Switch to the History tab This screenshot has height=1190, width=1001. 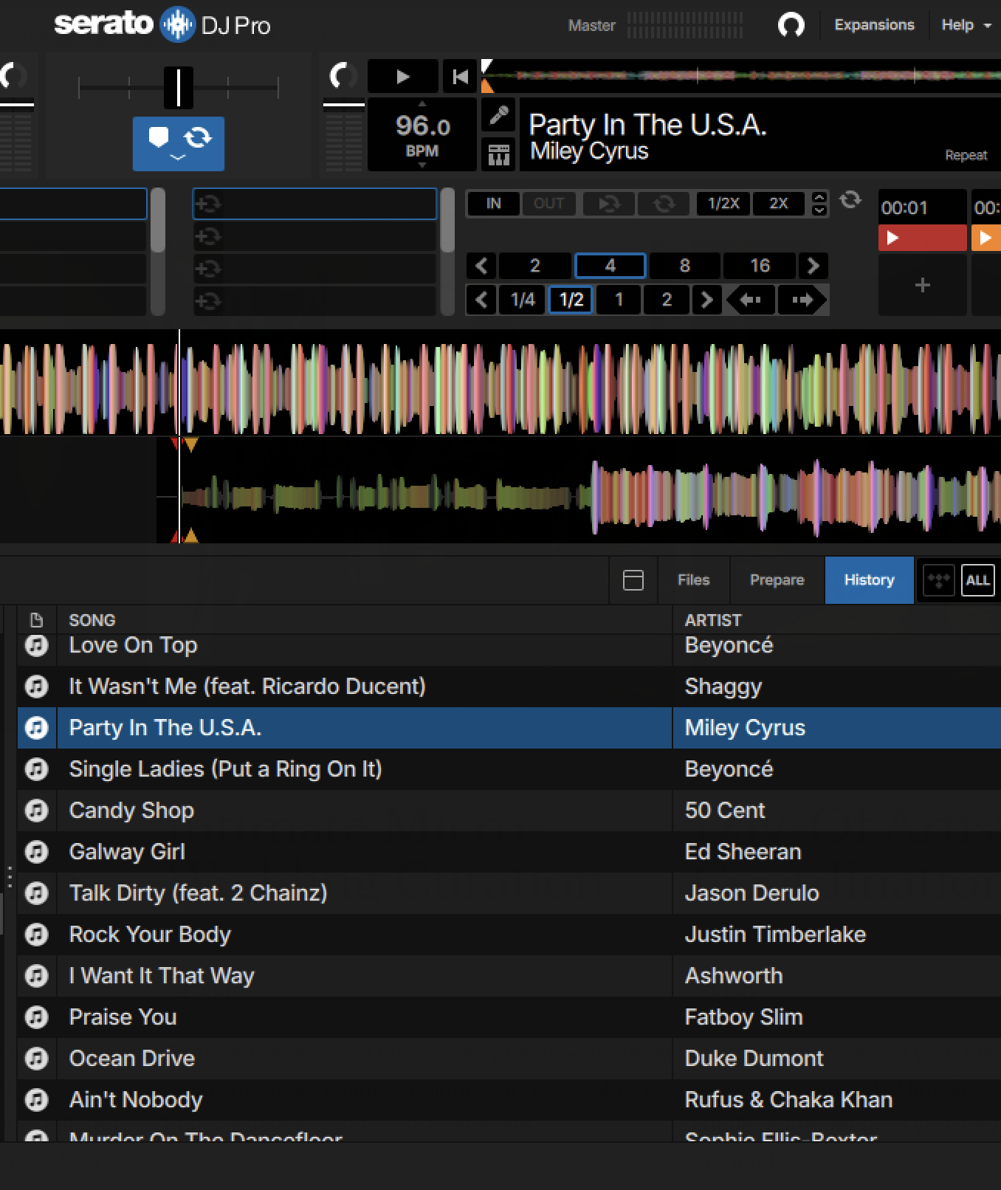coord(869,580)
